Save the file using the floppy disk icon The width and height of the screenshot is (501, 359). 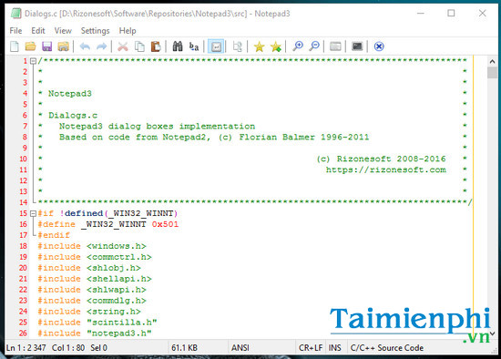pyautogui.click(x=47, y=46)
